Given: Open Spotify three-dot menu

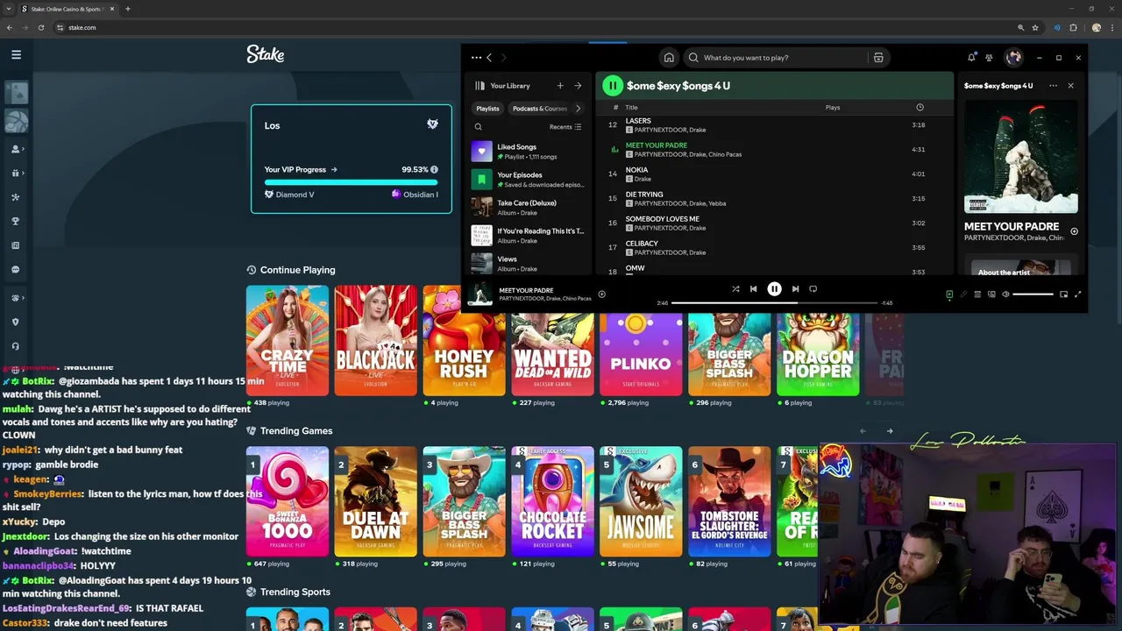Looking at the screenshot, I should 476,58.
